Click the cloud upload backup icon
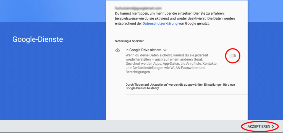This screenshot has width=283, height=133. [x=117, y=50]
